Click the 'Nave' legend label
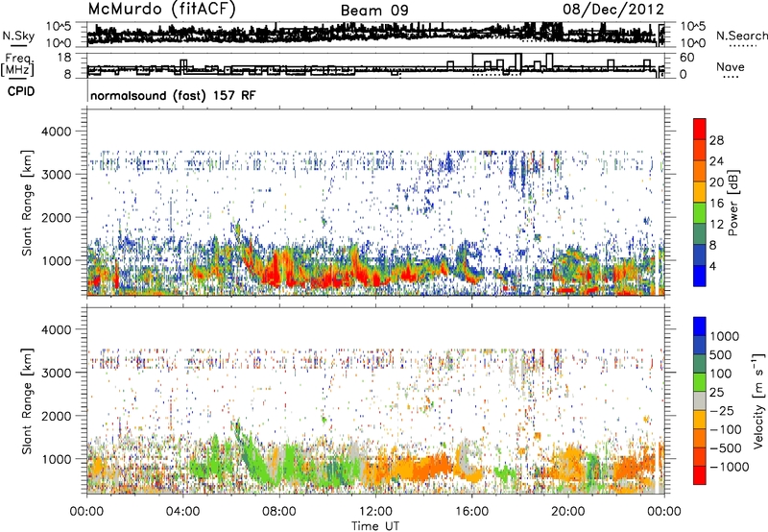Screen dimensions: 768x532 click(x=730, y=66)
